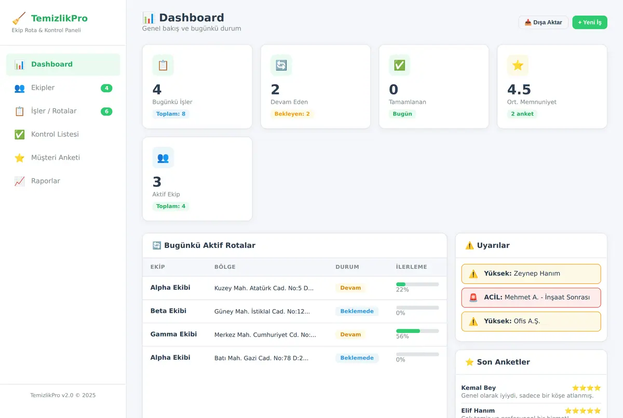
Task: Click the refresh icon on Devam Eden card
Action: (281, 65)
